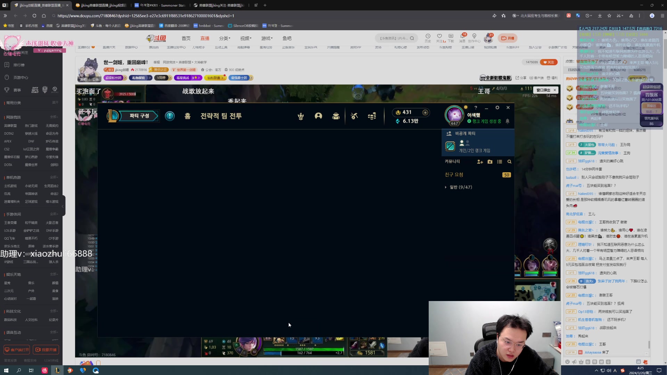Expand the 分类 dropdown in Douyu nav
667x375 pixels.
224,38
